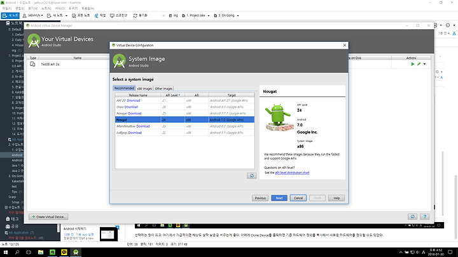Download Oreo system image
This screenshot has height=257, width=458.
131,107
